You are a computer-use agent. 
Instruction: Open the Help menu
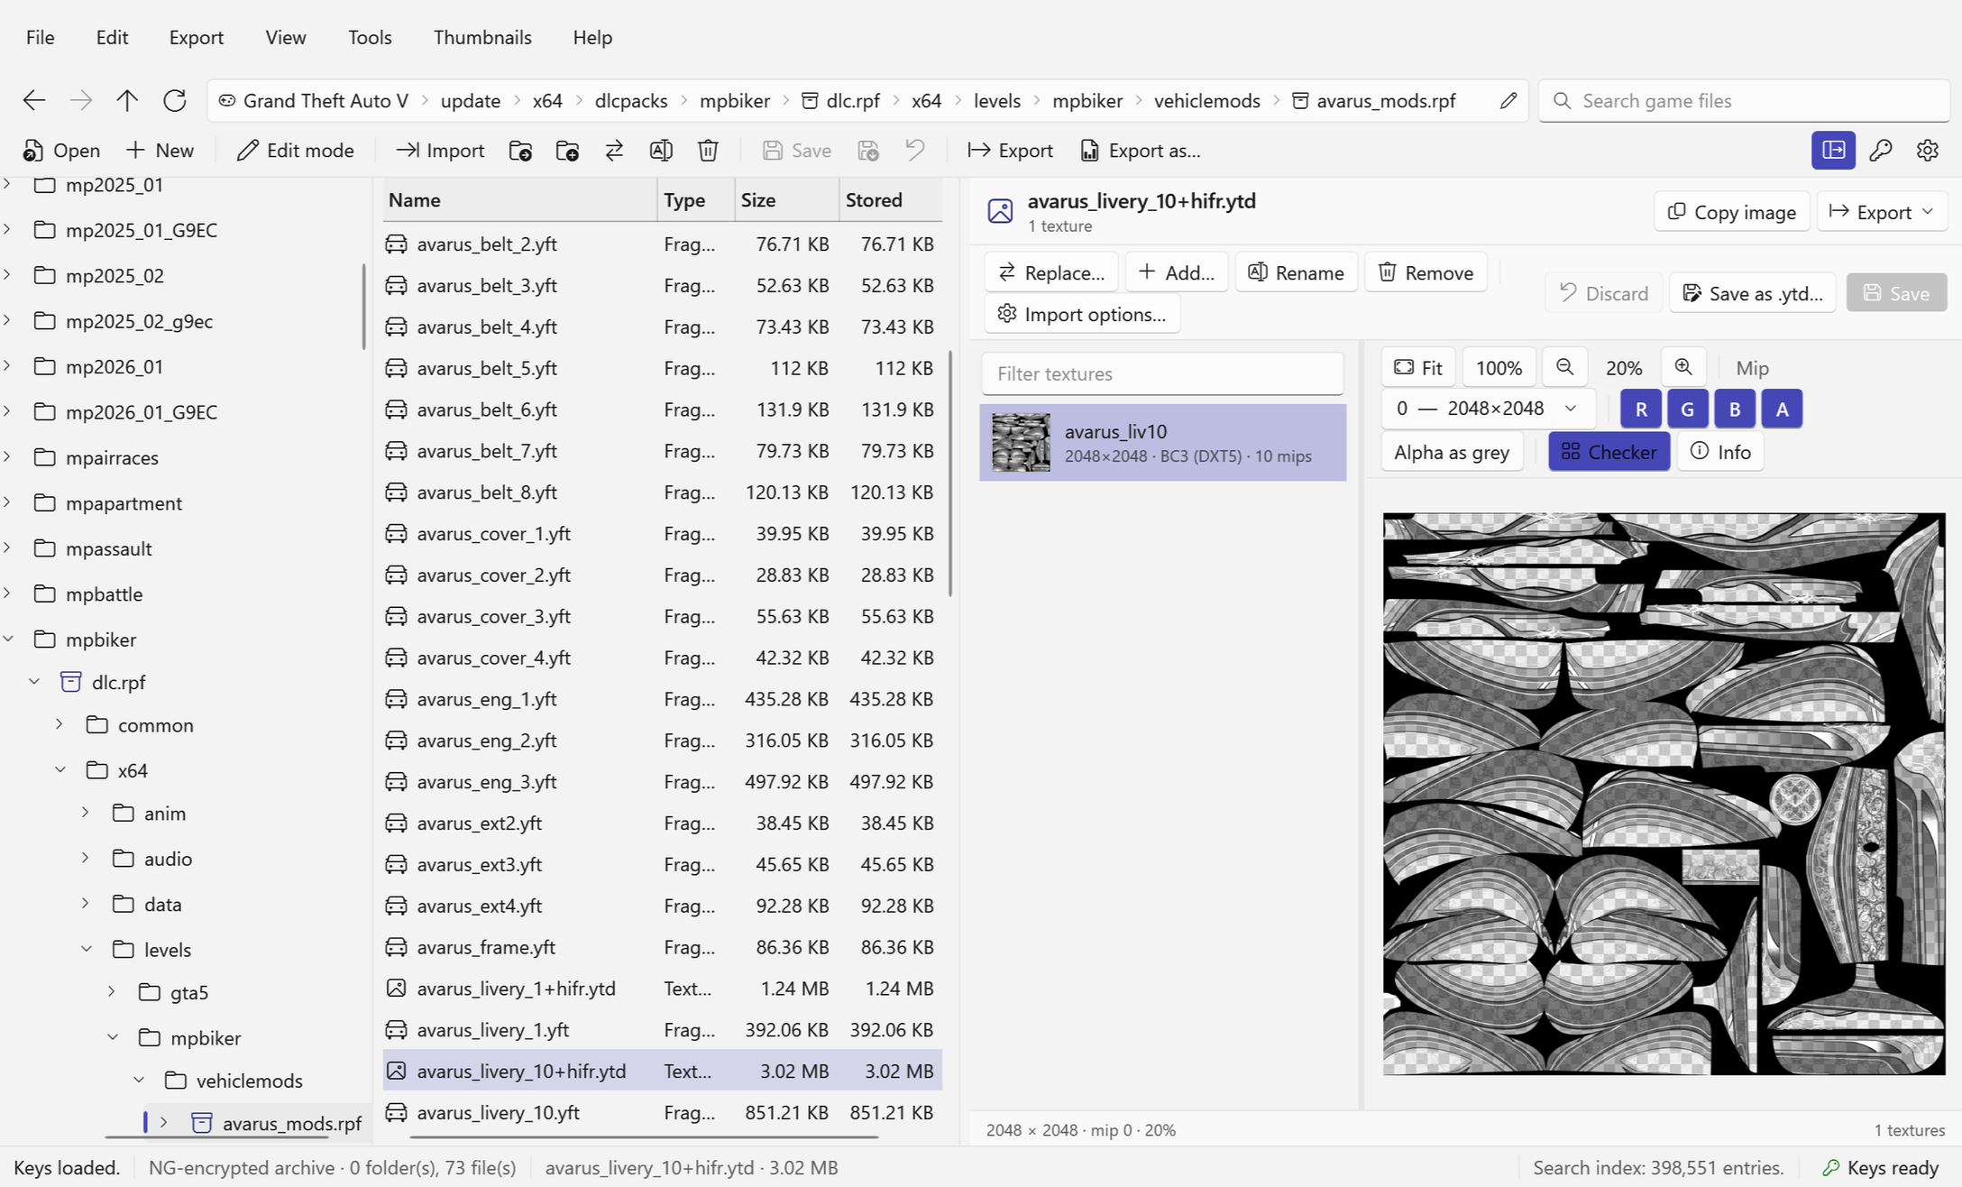coord(592,37)
